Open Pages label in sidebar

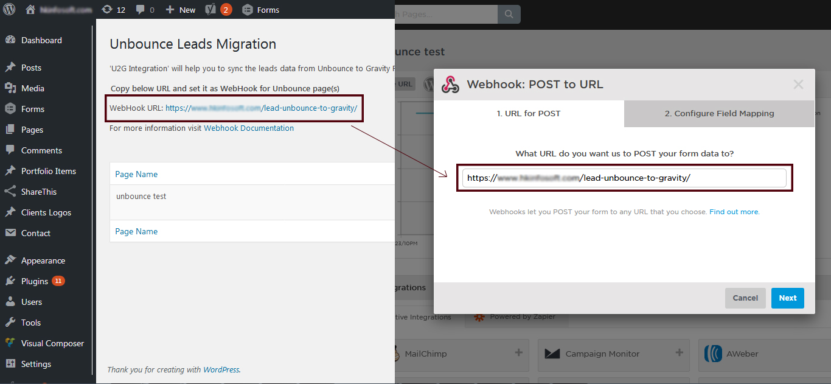tap(32, 130)
